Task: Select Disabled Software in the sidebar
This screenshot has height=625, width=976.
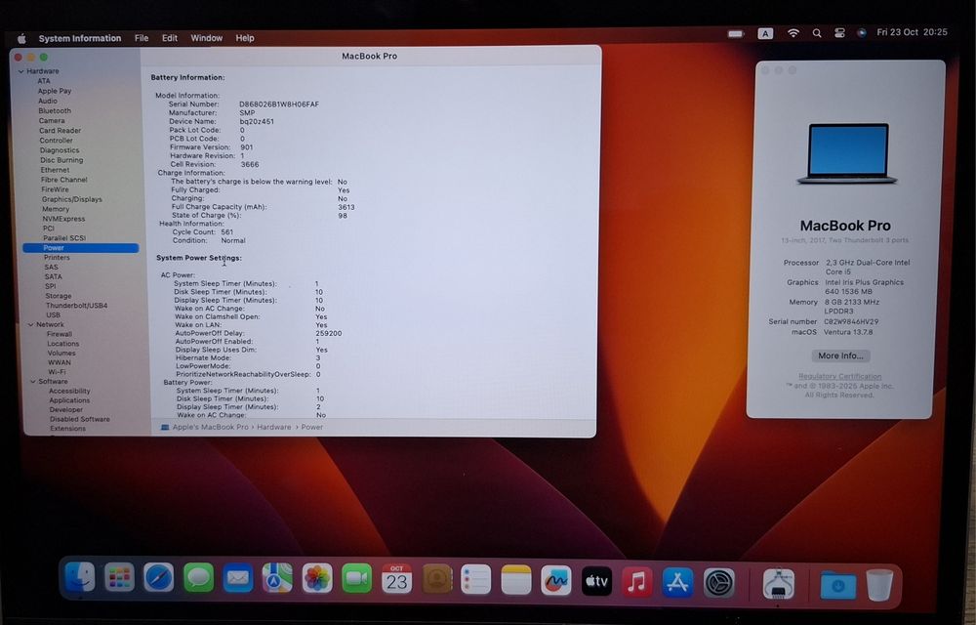Action: click(80, 420)
